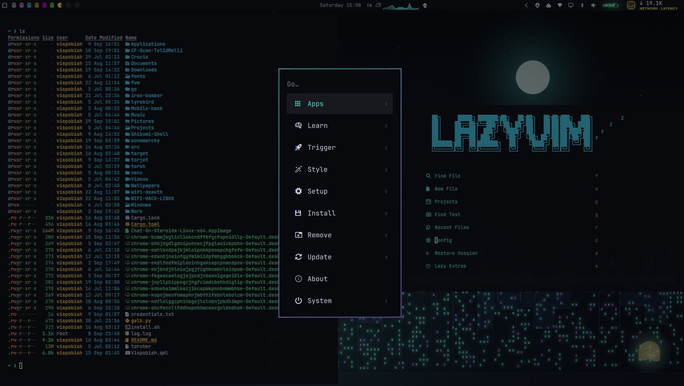Select the Pac-Man active workspace icon
Viewport: 684px width, 386px height.
pyautogui.click(x=60, y=5)
